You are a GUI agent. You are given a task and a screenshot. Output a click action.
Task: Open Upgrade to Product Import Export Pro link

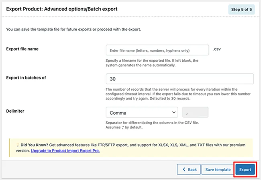click(65, 151)
